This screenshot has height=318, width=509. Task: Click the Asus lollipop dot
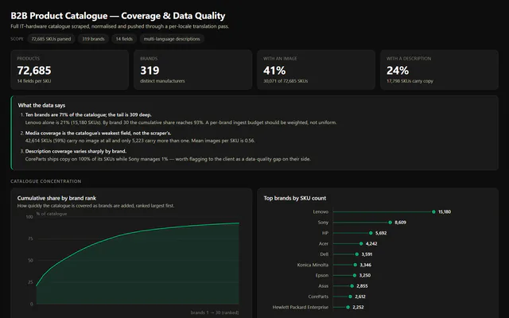pyautogui.click(x=352, y=286)
